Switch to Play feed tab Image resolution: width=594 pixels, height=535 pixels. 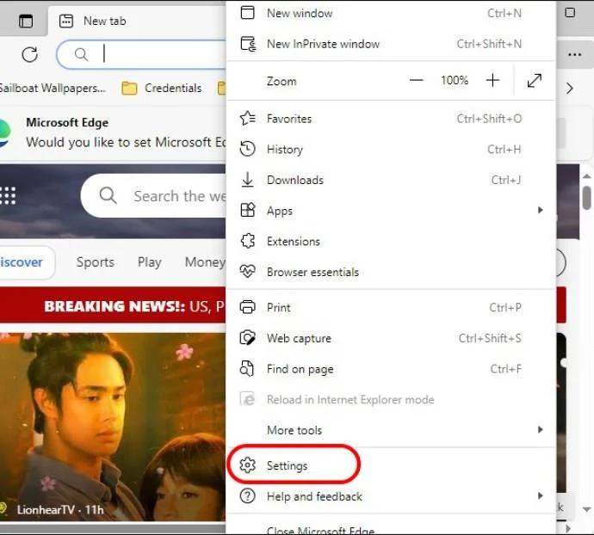[x=149, y=262]
